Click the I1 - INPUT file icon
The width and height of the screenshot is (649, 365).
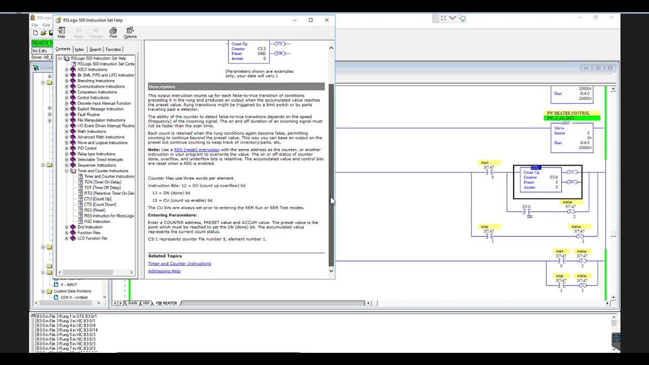[x=56, y=284]
